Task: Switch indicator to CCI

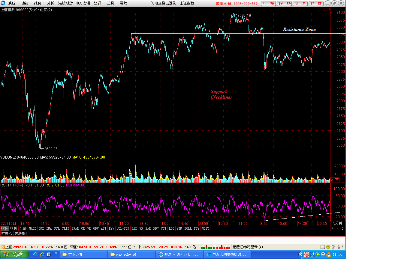Action: pyautogui.click(x=164, y=228)
